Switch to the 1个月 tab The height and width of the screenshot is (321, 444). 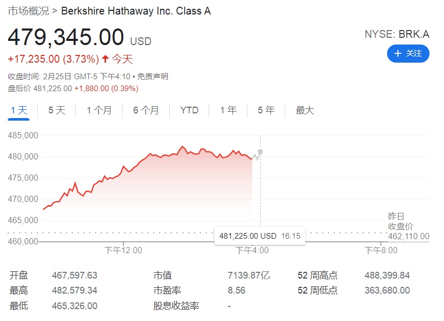(x=99, y=110)
